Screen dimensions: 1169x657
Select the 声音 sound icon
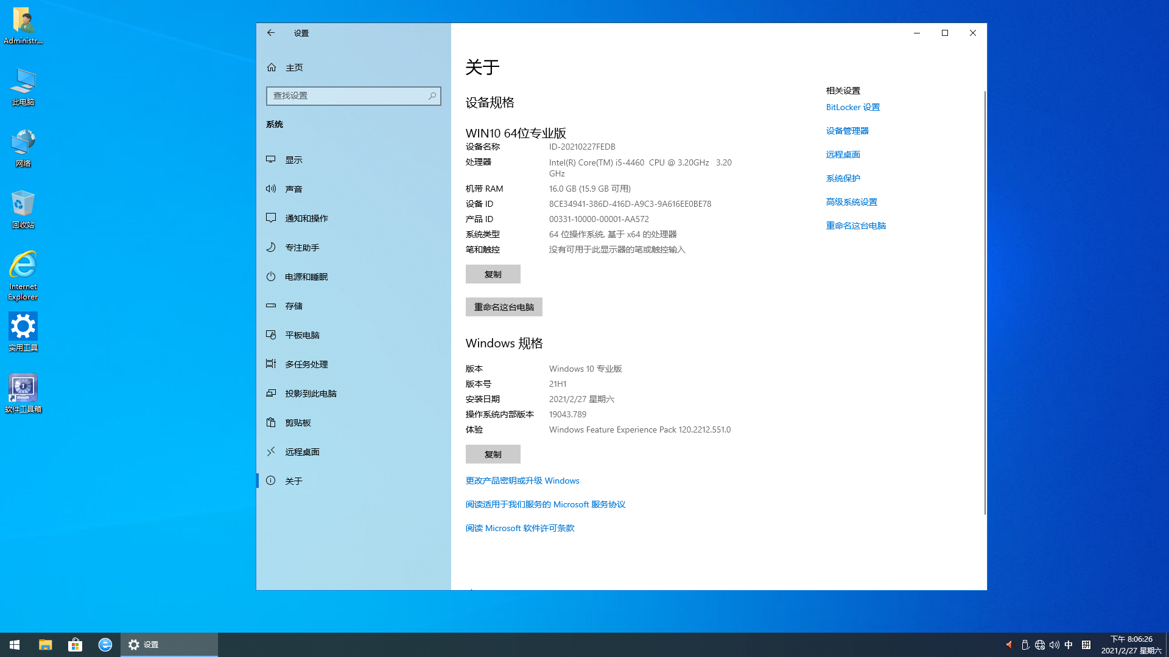click(x=271, y=189)
